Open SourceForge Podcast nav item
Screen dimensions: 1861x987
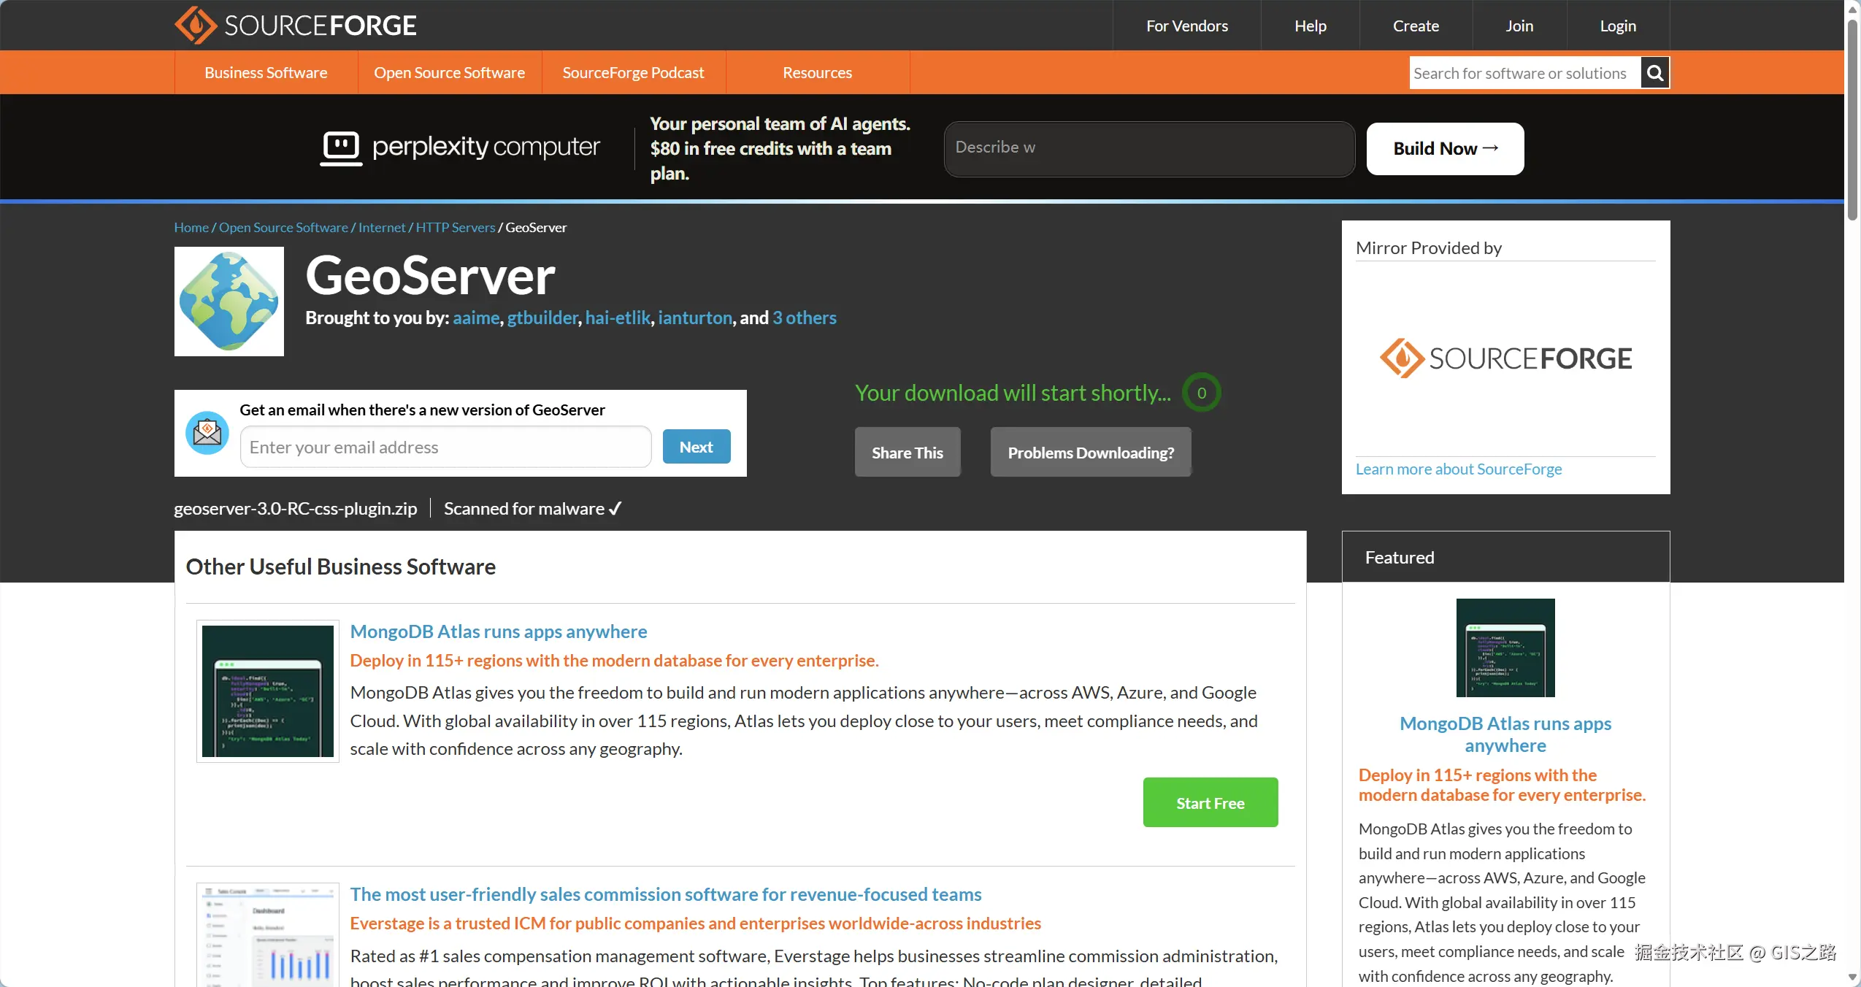(633, 73)
